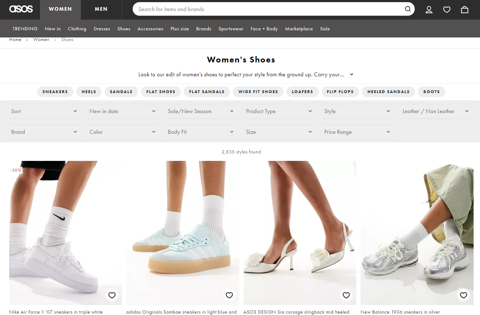Open the Nike Air Force 1 '07 product image
This screenshot has width=480, height=315.
[66, 233]
